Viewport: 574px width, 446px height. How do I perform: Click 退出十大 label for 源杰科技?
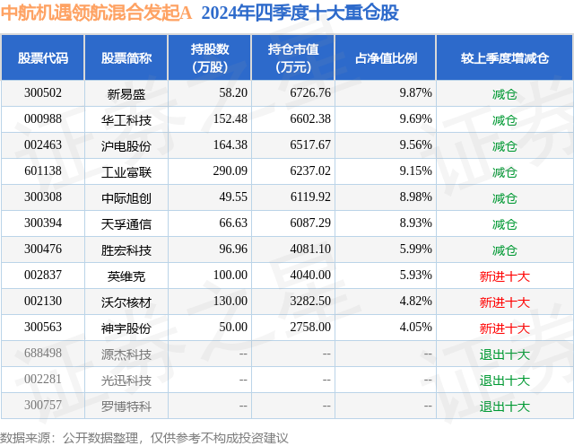point(505,354)
